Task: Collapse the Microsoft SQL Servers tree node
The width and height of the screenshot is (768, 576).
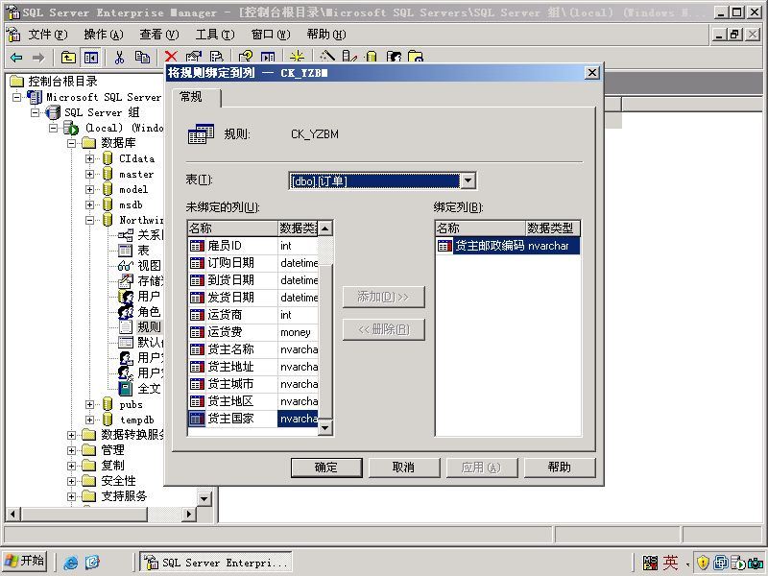Action: [x=16, y=97]
